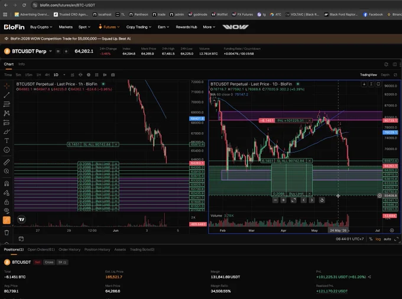Toggle lock all drawing tools

coord(7,202)
